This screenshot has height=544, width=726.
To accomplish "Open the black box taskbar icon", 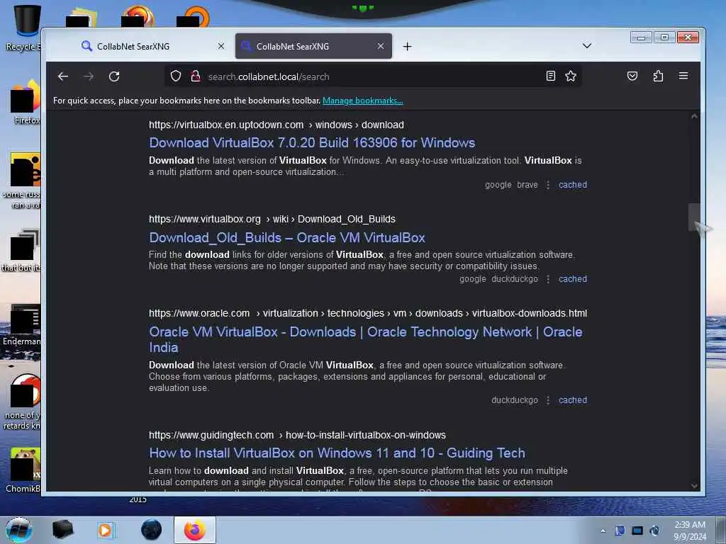I will (63, 530).
